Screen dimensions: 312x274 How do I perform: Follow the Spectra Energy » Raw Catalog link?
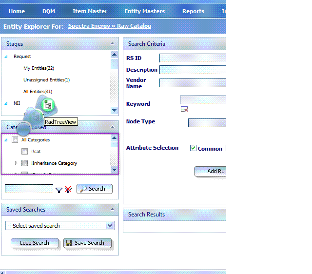point(110,26)
